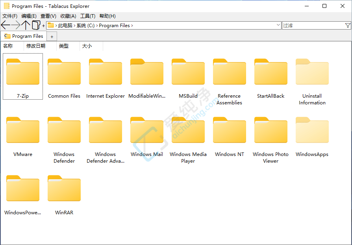Image resolution: width=352 pixels, height=245 pixels.
Task: Open the 编辑(E) menu
Action: point(29,16)
